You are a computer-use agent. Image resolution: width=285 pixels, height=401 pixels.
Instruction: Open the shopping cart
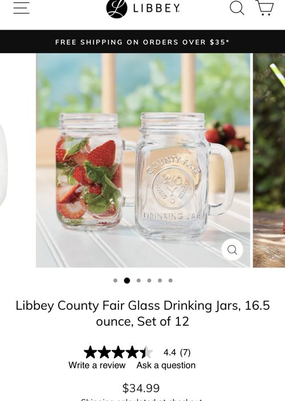[264, 8]
